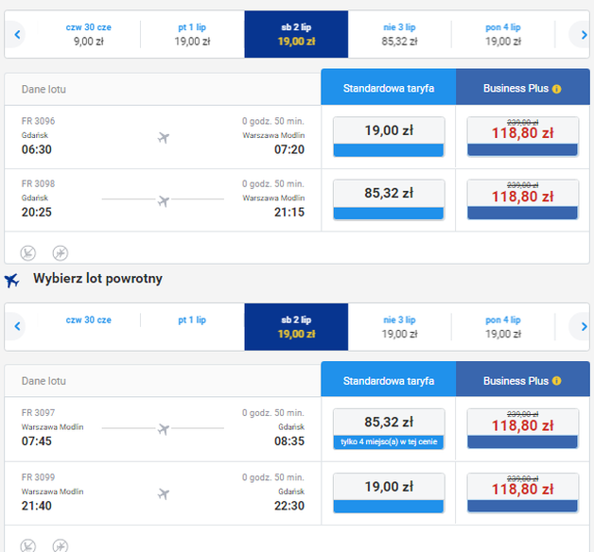
Task: Click the first circled plane icon below outbound flights
Action: [28, 252]
